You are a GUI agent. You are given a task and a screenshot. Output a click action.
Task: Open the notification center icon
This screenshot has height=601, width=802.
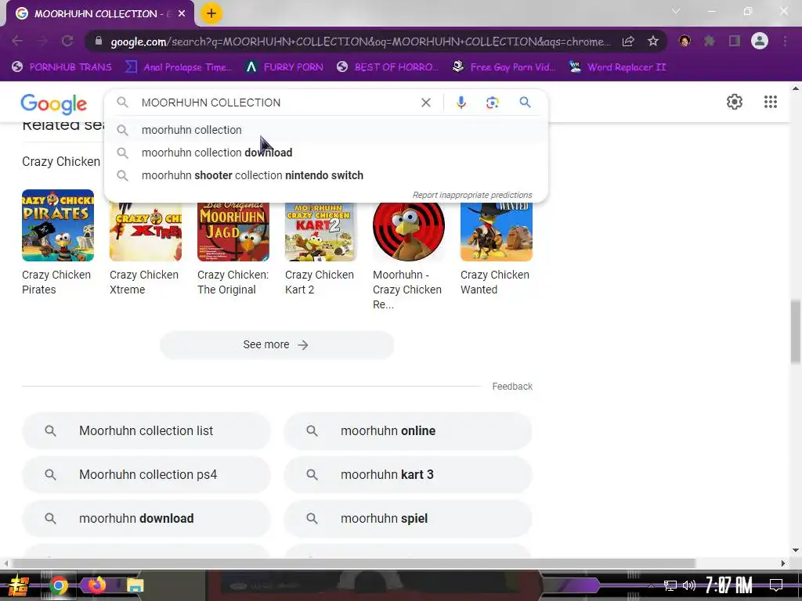[776, 585]
